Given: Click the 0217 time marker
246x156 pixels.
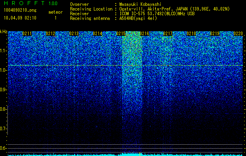Looking at the screenshot, I should pos(168,34).
